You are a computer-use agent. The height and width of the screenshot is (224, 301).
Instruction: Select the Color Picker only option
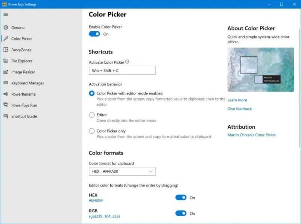coord(91,131)
